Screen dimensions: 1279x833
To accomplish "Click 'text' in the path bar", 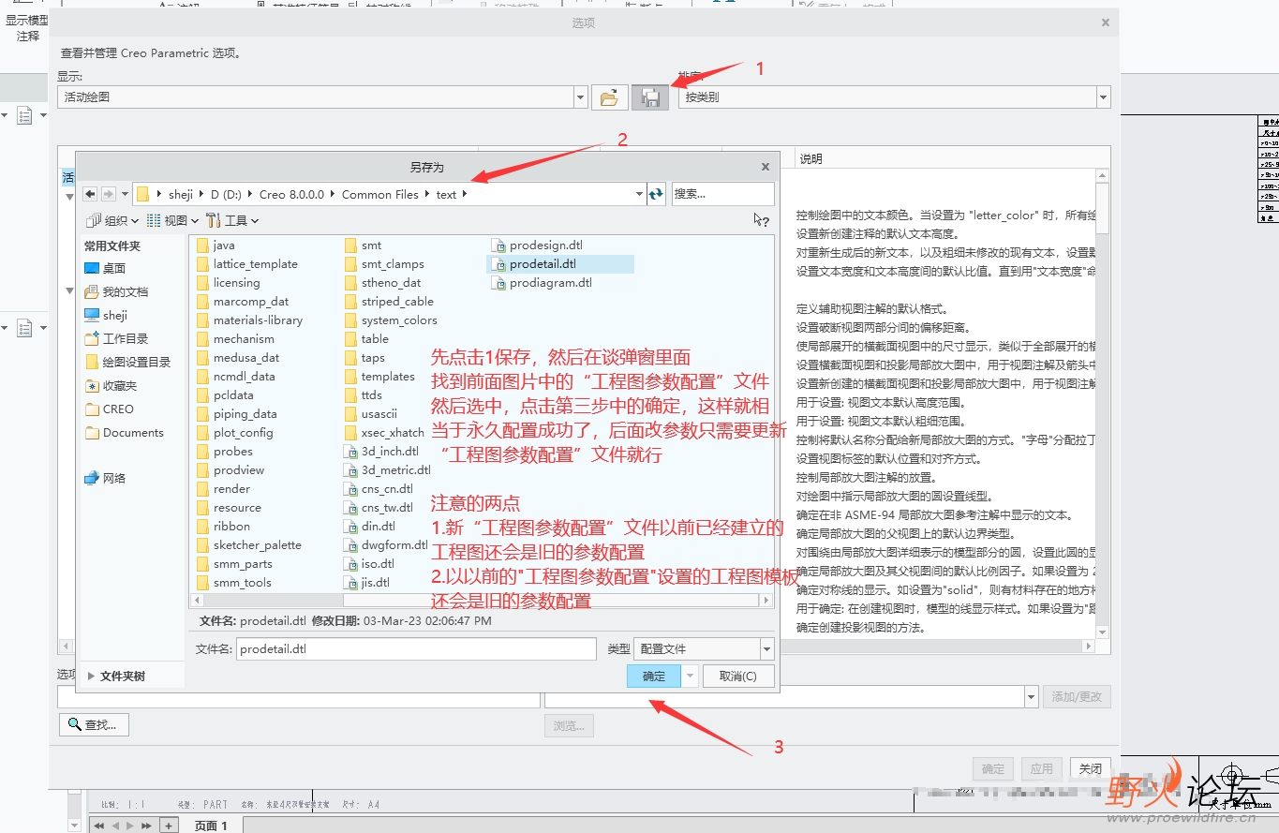I will tap(446, 194).
